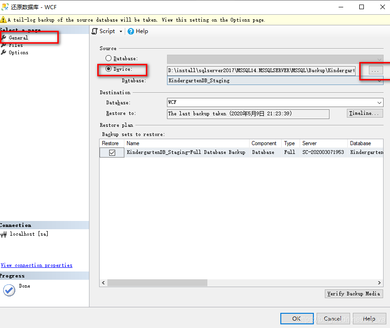The width and height of the screenshot is (390, 328).
Task: Click the OK button
Action: (297, 318)
